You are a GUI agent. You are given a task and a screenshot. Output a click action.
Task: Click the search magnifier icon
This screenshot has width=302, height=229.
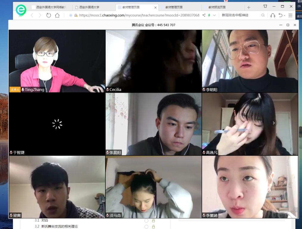(263, 15)
